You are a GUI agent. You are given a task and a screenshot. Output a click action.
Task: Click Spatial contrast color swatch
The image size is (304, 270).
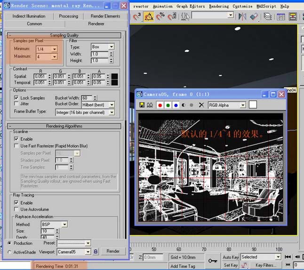[x=114, y=76]
